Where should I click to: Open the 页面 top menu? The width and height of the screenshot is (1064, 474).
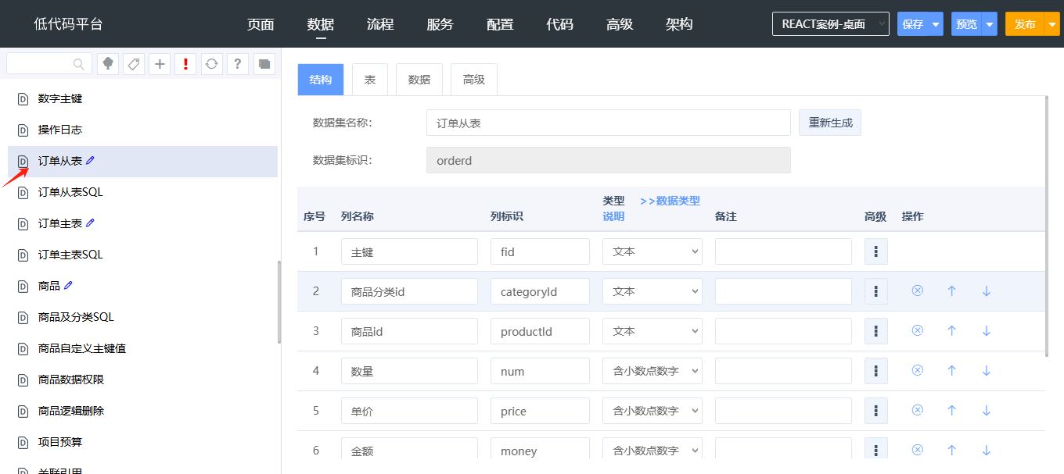point(261,24)
